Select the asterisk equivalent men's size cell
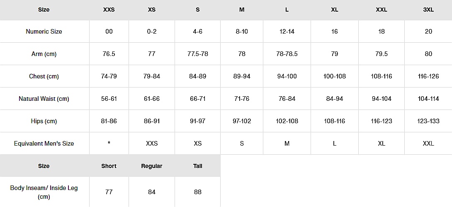Viewport: 452px width, 207px height. coord(109,144)
